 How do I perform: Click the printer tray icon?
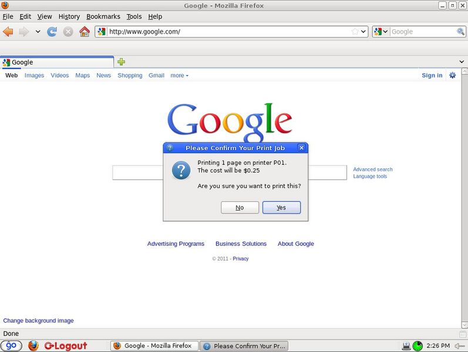click(406, 346)
